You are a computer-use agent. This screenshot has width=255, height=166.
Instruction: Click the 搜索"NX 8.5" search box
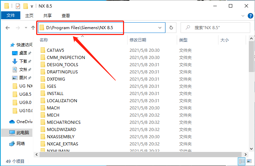click(x=215, y=28)
